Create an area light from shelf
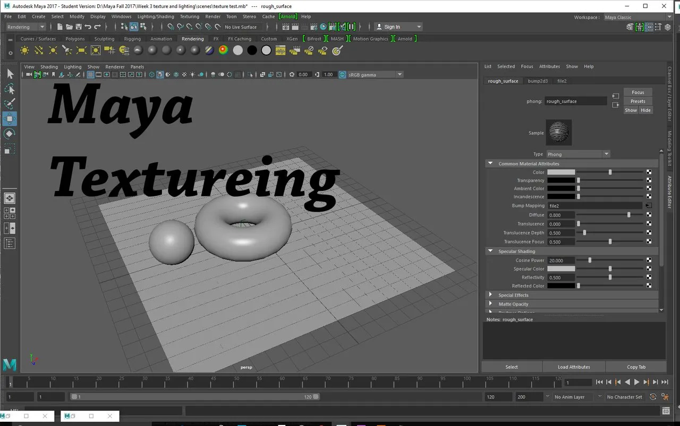 81,50
